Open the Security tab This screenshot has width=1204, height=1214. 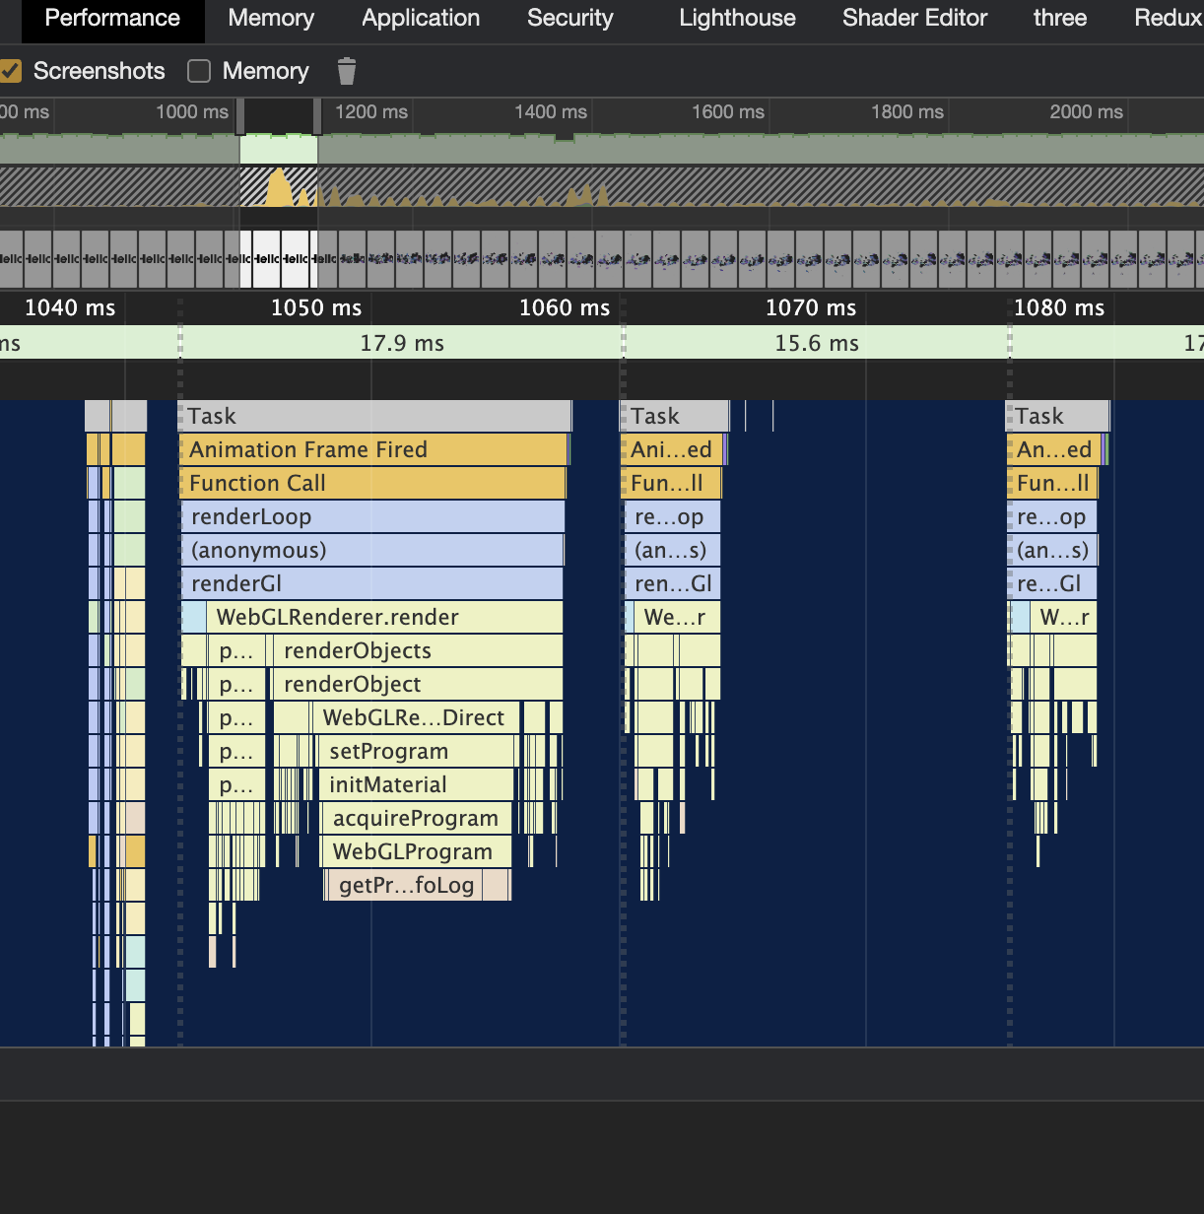tap(569, 19)
